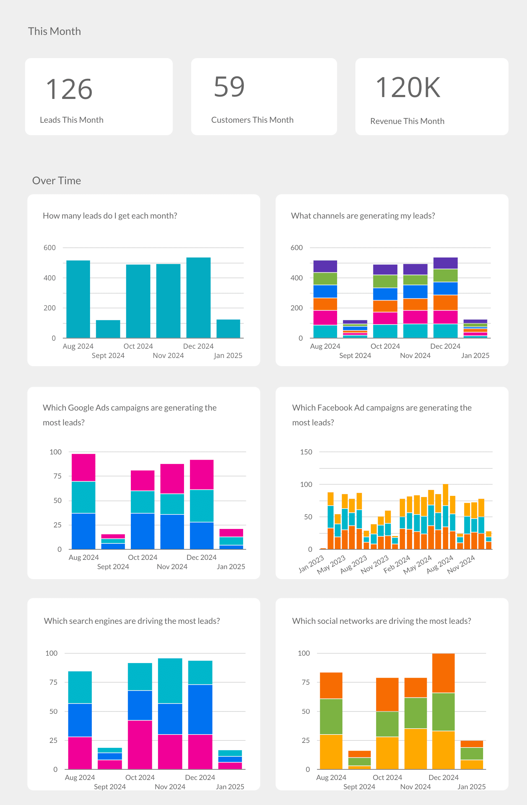This screenshot has height=805, width=527.
Task: Click the social networks chart title
Action: (381, 621)
